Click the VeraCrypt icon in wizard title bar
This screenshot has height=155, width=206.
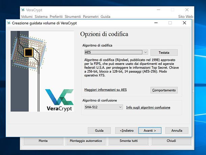tap(9, 23)
